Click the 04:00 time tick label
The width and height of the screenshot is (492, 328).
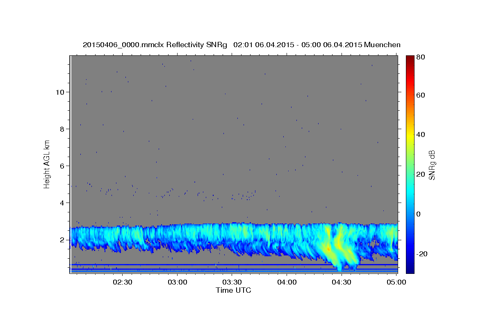[287, 282]
